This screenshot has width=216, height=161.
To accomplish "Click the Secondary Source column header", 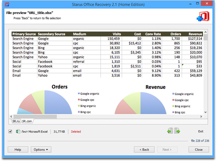I will click(x=55, y=34).
